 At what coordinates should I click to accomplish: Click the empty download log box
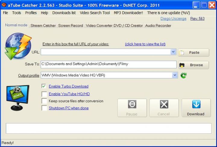pos(108,128)
